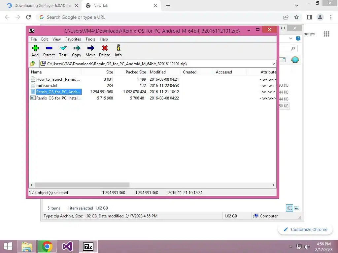
Task: Open Google apps grid icon
Action: (x=326, y=34)
